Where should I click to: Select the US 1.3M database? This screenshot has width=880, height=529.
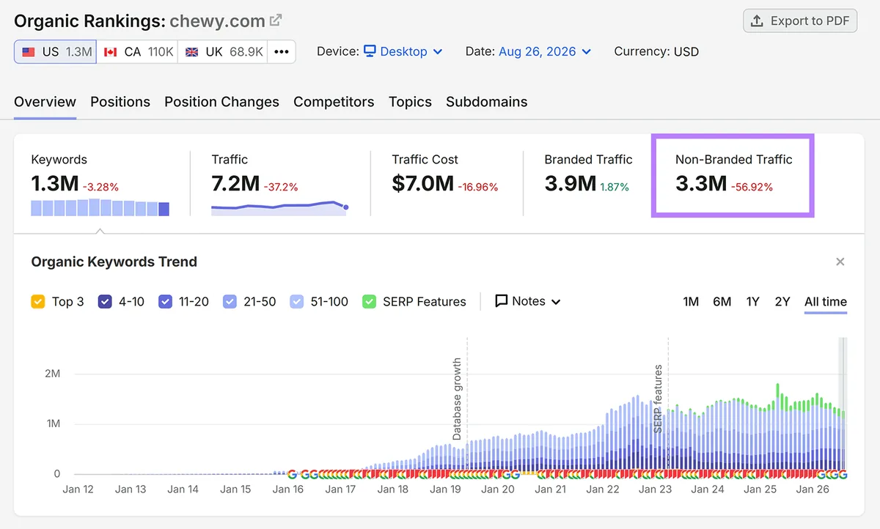coord(56,52)
